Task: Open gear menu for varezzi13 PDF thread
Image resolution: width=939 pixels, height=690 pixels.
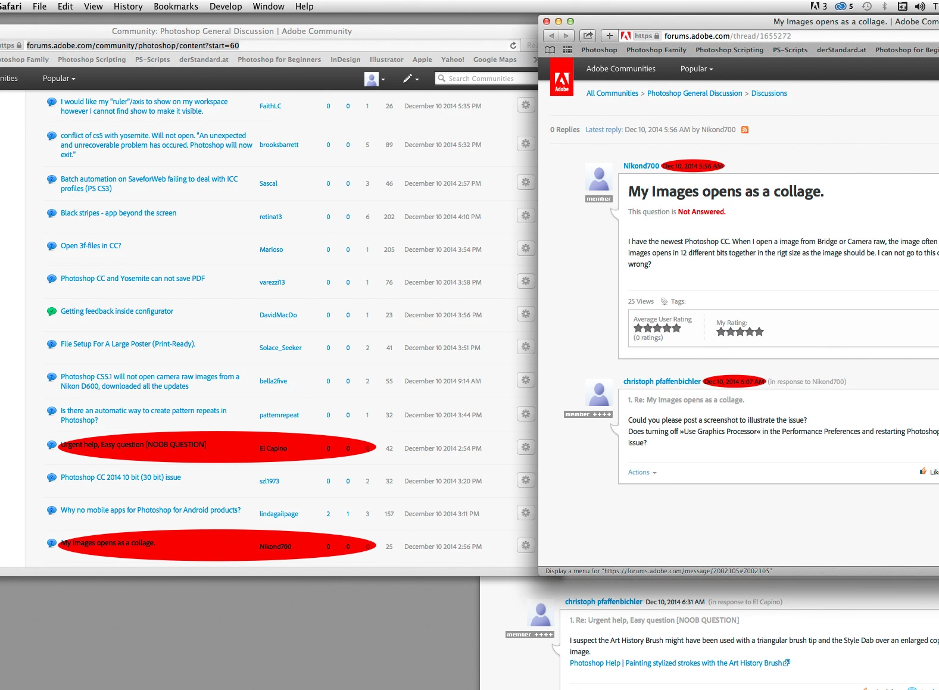Action: click(x=525, y=282)
